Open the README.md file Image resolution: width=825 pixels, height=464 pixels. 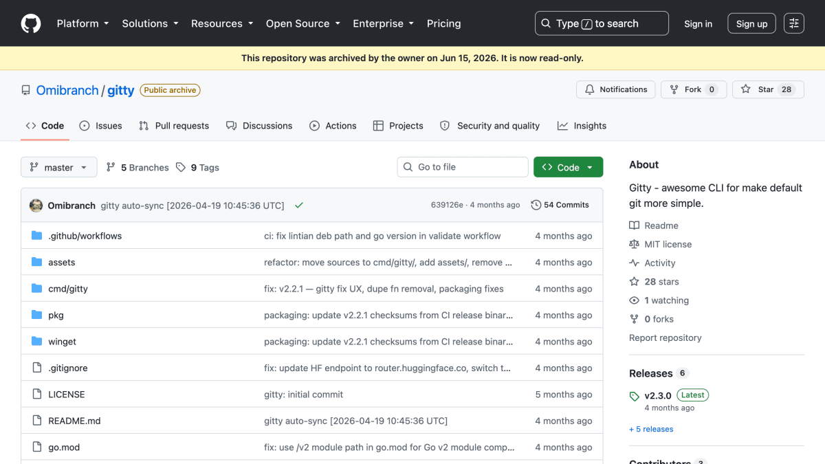click(x=74, y=421)
